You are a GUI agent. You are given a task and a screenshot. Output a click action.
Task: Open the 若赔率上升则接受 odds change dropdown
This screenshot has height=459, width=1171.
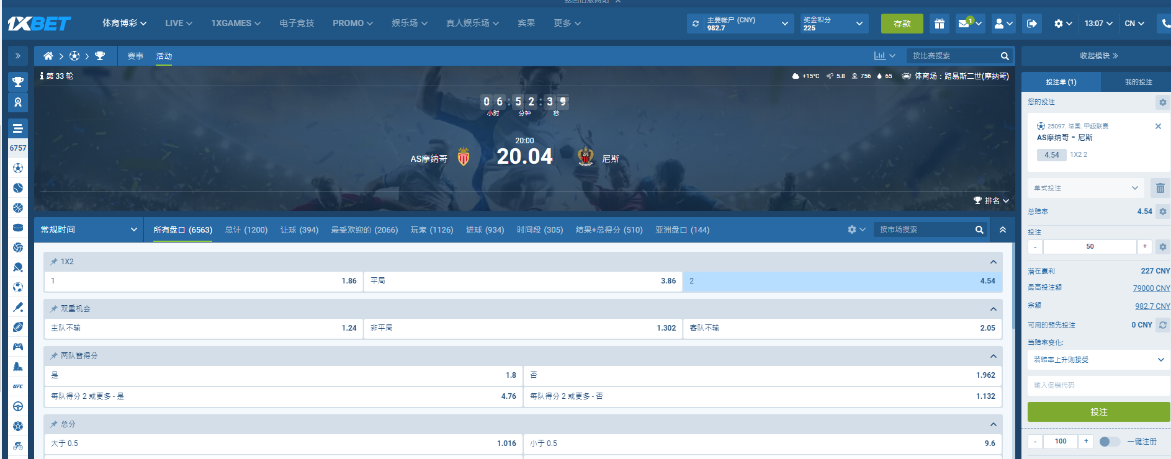pyautogui.click(x=1098, y=360)
